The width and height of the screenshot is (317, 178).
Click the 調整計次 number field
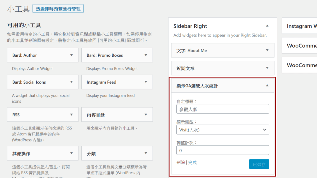click(223, 150)
